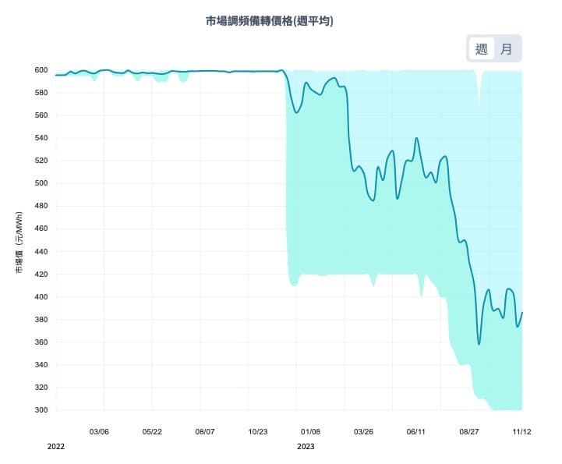Click the 03/26 date label

363,431
